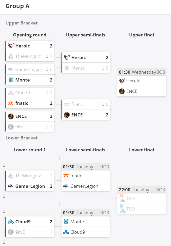Click the GamerLegion winner row in Lower round 1

point(30,186)
